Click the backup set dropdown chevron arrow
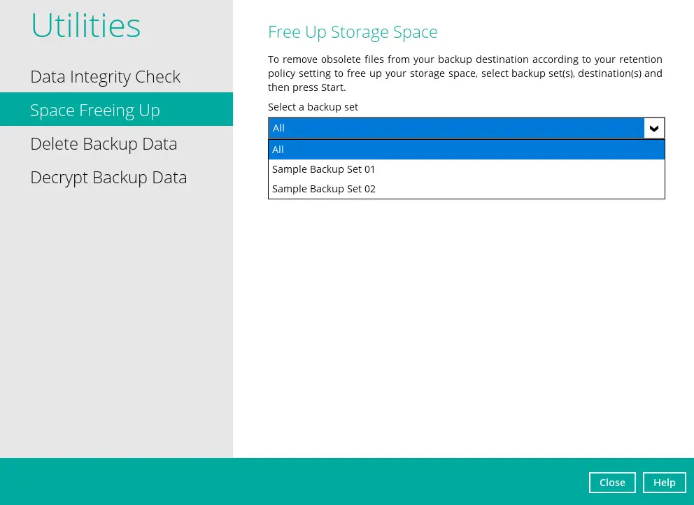Image resolution: width=694 pixels, height=505 pixels. point(653,128)
